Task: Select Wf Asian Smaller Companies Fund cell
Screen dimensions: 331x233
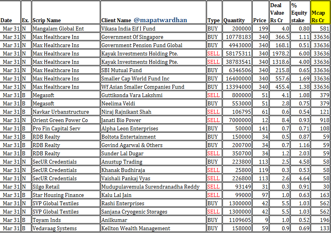Action: (x=153, y=87)
